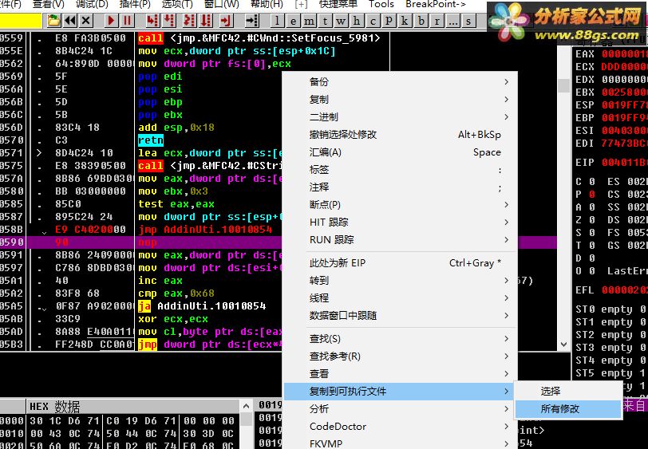
Task: Click the Step into toolbar icon
Action: click(152, 20)
